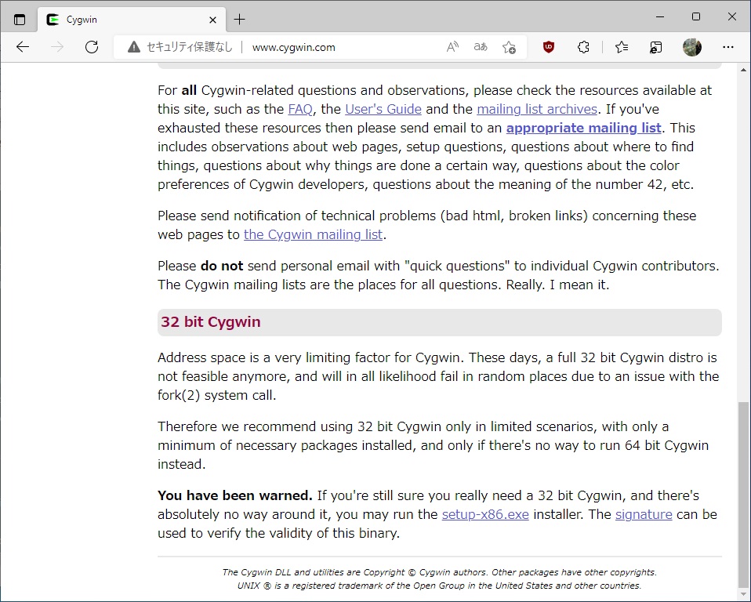Click the bold text 'You have been warned.'
The width and height of the screenshot is (751, 602).
click(x=235, y=495)
